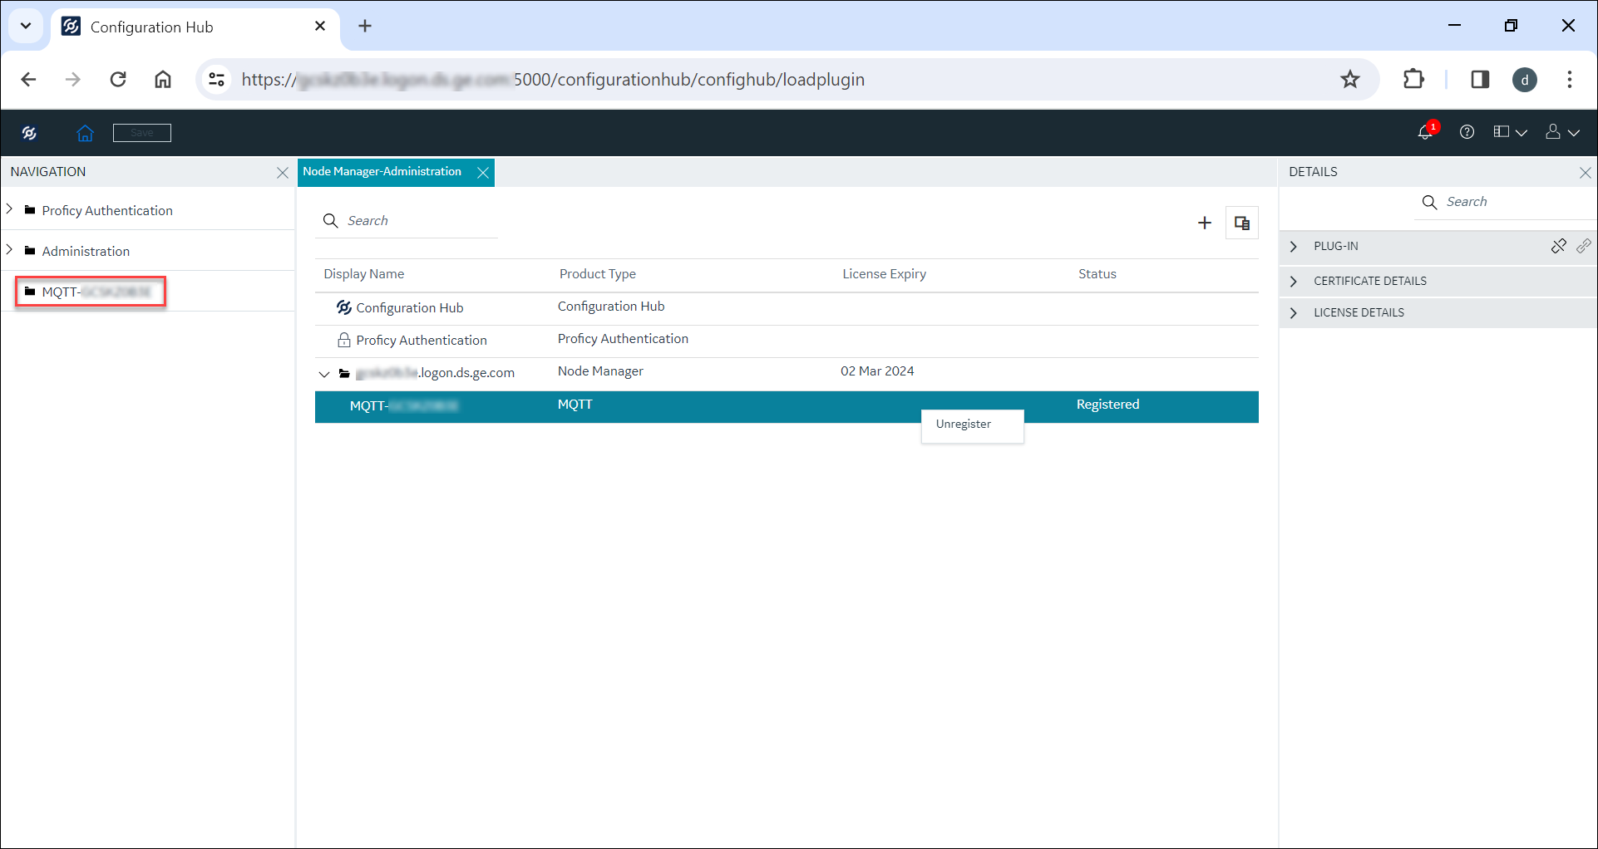Click the plus icon to add node
Image resolution: width=1598 pixels, height=849 pixels.
tap(1204, 223)
